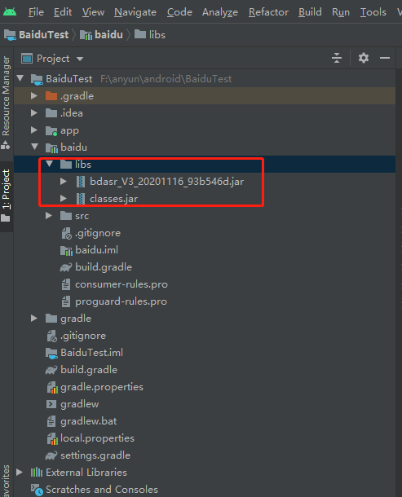
Task: Click the baidu.iml file icon
Action: (66, 250)
